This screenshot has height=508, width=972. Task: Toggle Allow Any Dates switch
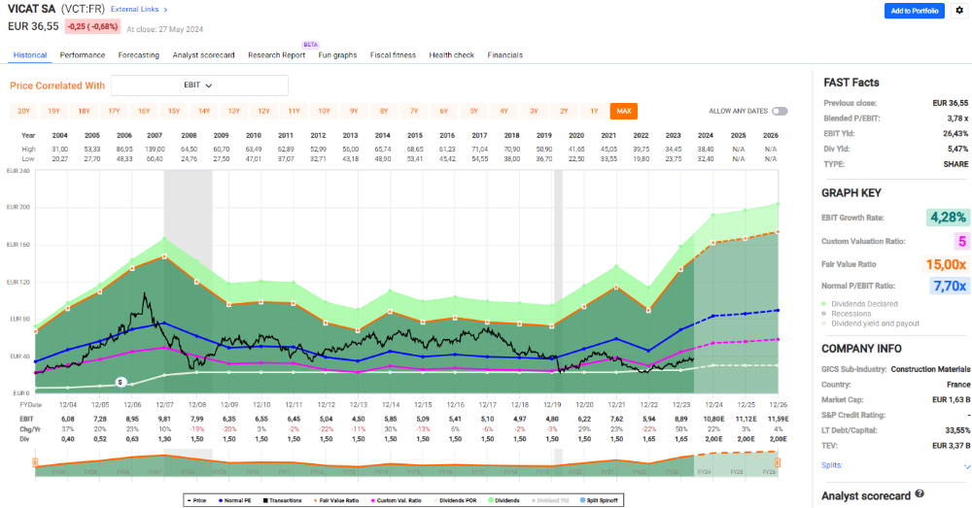(780, 111)
